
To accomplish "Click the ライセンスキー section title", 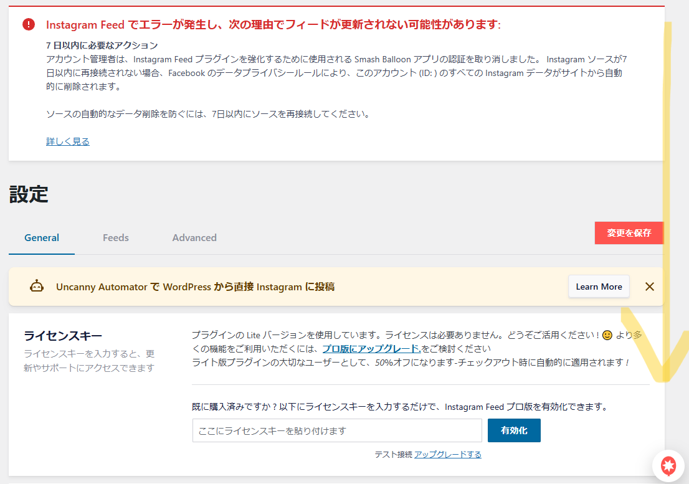I will click(63, 336).
